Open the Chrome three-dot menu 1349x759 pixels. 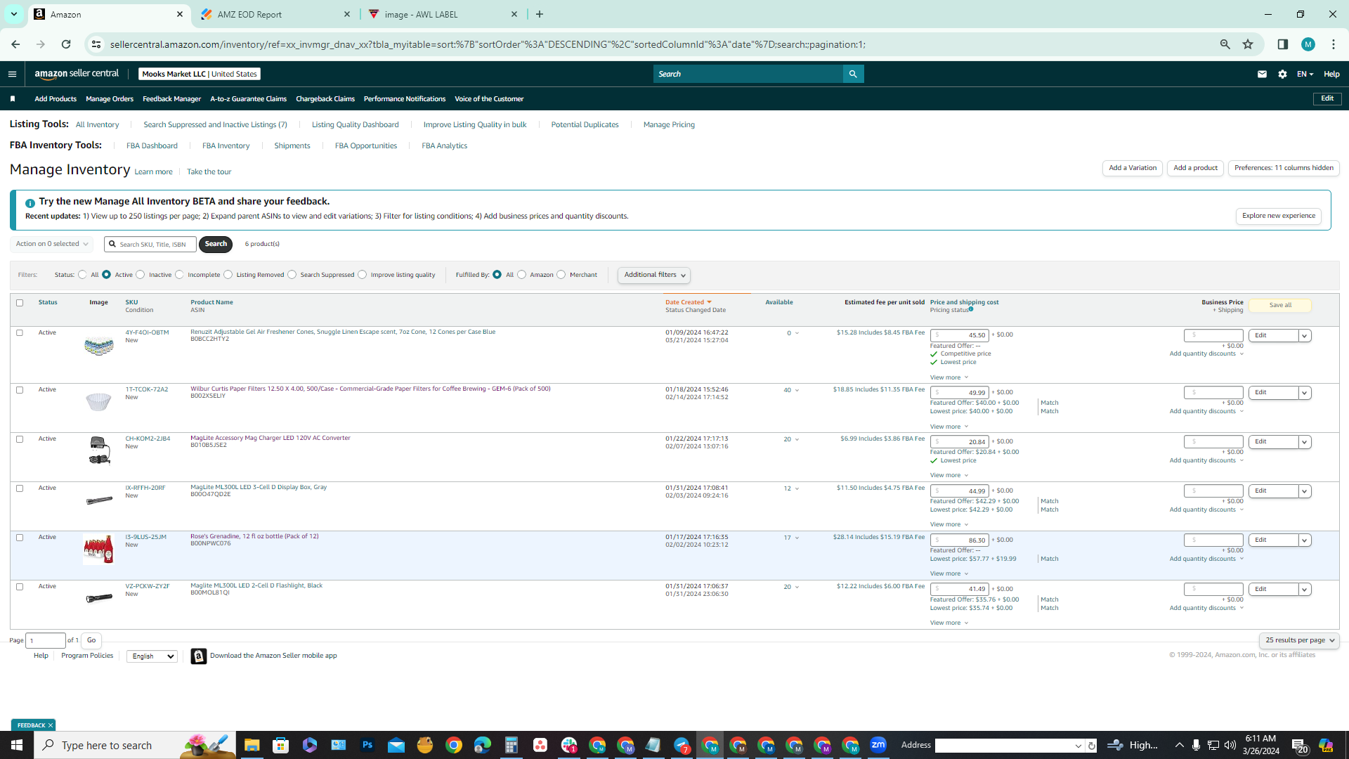pyautogui.click(x=1334, y=44)
